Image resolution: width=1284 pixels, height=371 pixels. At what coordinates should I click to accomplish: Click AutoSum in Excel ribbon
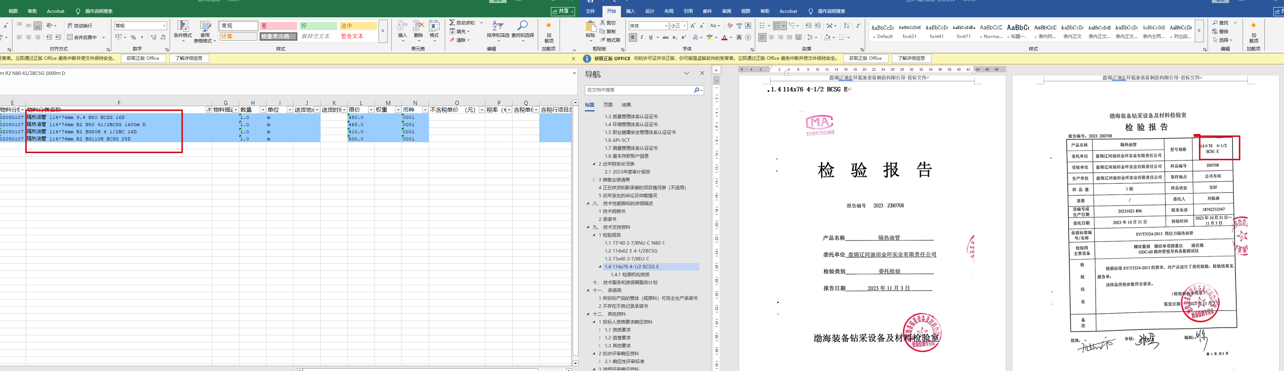[x=462, y=23]
